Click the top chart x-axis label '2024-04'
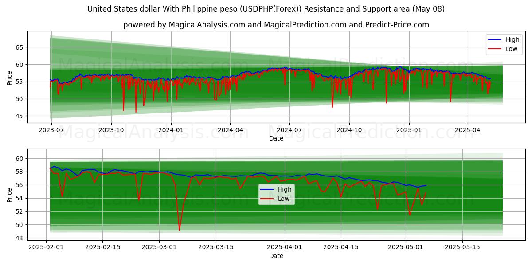The width and height of the screenshot is (532, 266). tap(230, 131)
